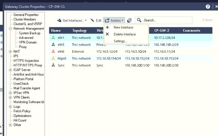Open Hit Count in the tree
Image resolution: width=218 pixels, height=136 pixels.
point(20,121)
